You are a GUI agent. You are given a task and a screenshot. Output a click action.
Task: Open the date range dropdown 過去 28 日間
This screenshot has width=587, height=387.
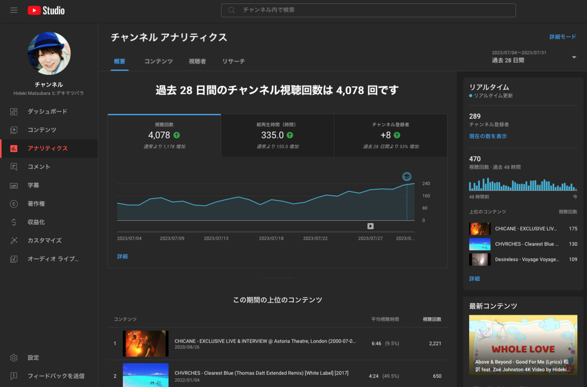(534, 57)
